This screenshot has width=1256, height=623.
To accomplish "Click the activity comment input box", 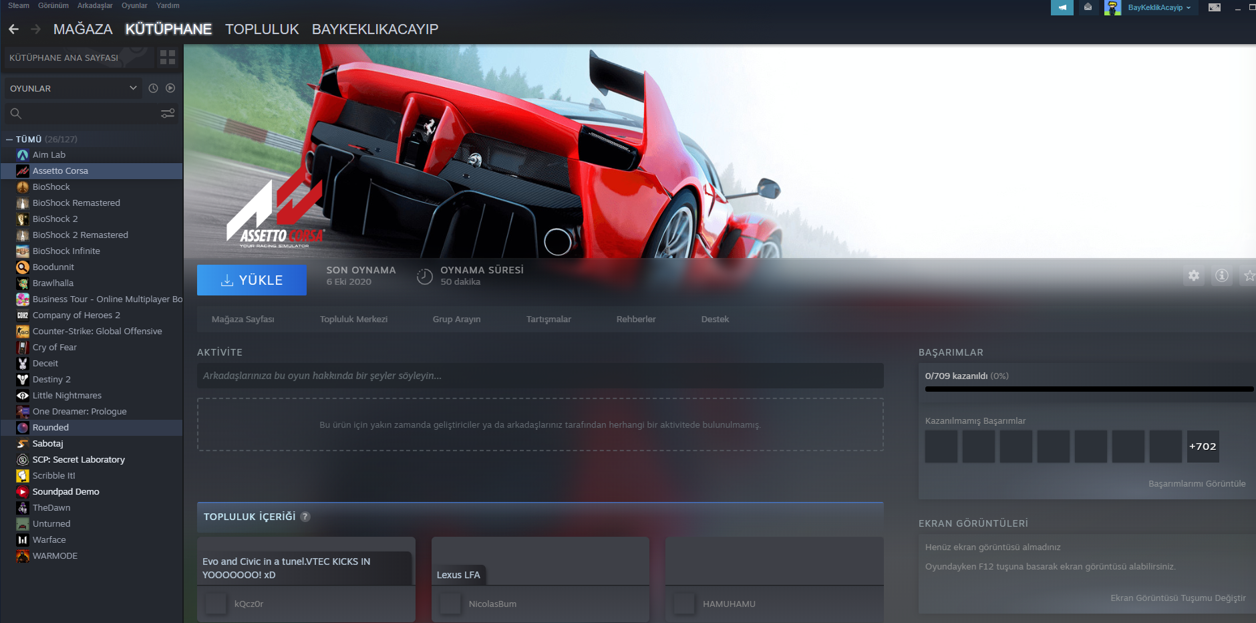I will 540,376.
